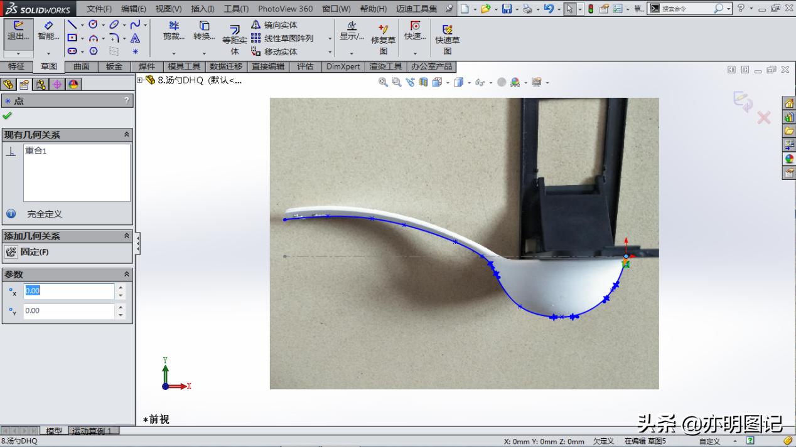Click the X coordinate 0.00 input field
796x447 pixels.
(x=69, y=291)
